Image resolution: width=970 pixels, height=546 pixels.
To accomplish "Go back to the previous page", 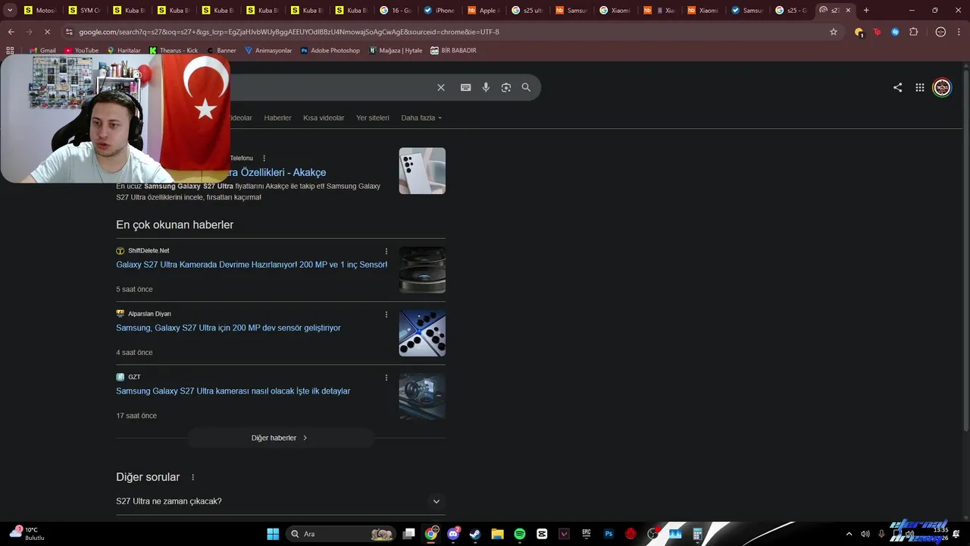I will point(11,32).
